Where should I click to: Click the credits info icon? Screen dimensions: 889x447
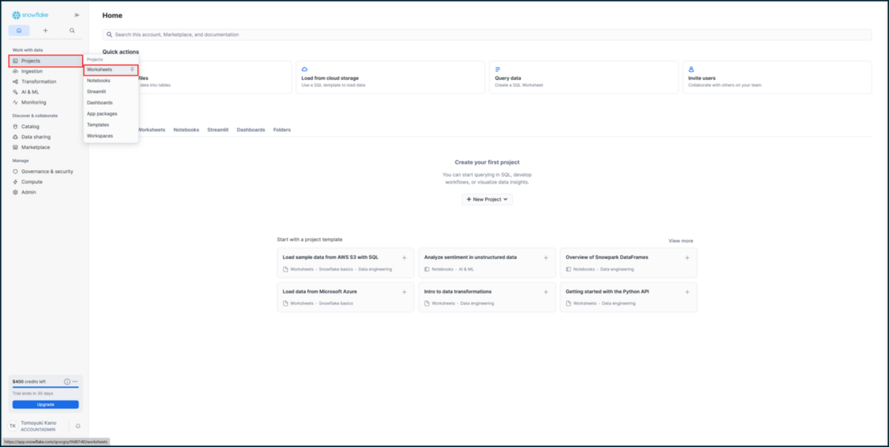tap(67, 381)
